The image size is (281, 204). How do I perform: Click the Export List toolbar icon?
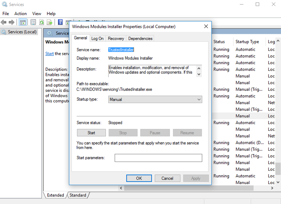(x=50, y=22)
